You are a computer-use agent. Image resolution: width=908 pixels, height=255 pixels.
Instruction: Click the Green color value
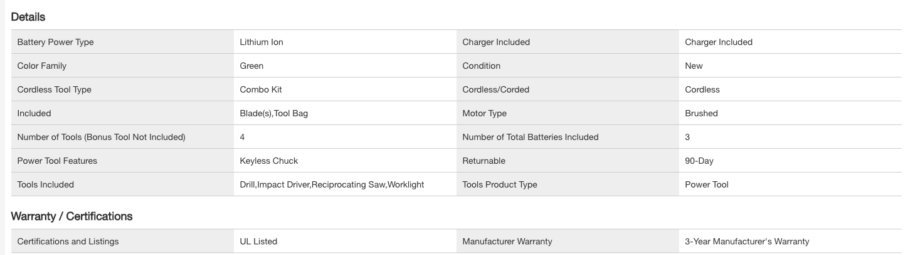pos(251,66)
